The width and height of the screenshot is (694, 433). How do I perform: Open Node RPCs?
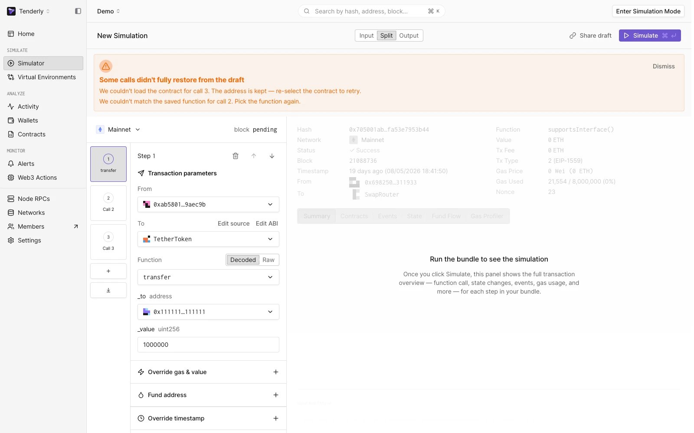click(43, 199)
